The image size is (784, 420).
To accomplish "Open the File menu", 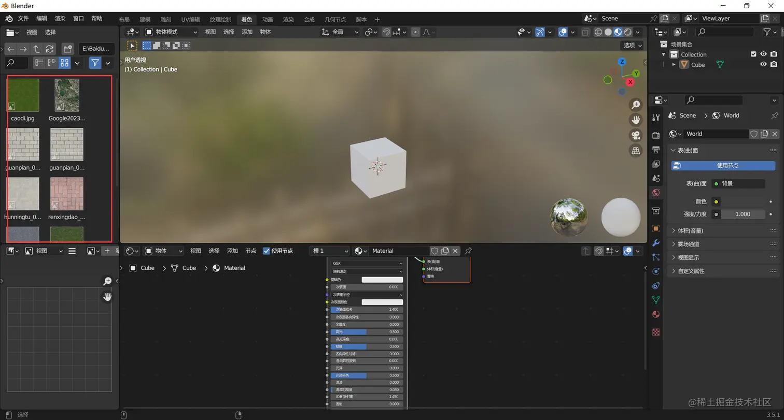I will [x=23, y=18].
